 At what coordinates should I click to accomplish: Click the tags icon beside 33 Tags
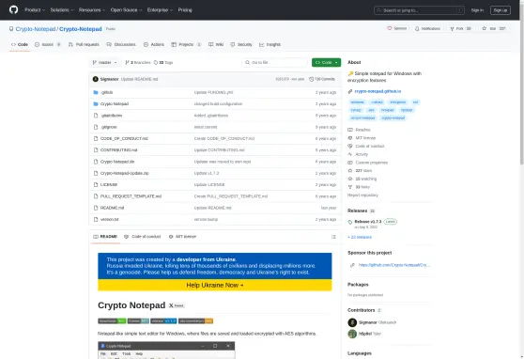pyautogui.click(x=156, y=63)
